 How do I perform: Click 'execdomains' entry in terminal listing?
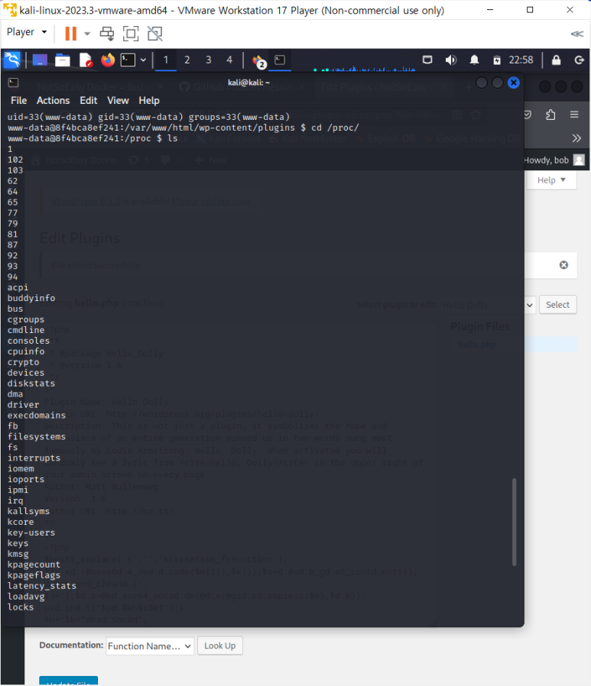37,415
